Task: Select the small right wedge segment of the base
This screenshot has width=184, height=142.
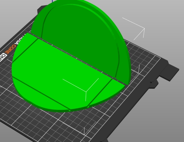Action: tap(105, 93)
